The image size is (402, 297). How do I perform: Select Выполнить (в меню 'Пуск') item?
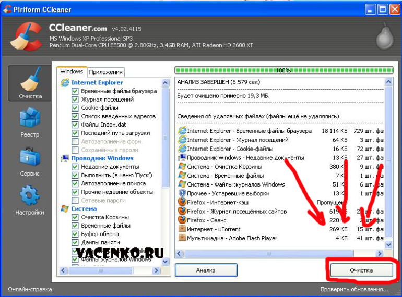pyautogui.click(x=116, y=175)
